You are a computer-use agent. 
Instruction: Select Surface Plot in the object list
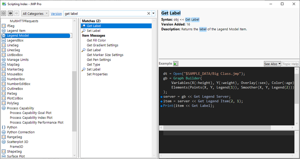[x=16, y=156]
